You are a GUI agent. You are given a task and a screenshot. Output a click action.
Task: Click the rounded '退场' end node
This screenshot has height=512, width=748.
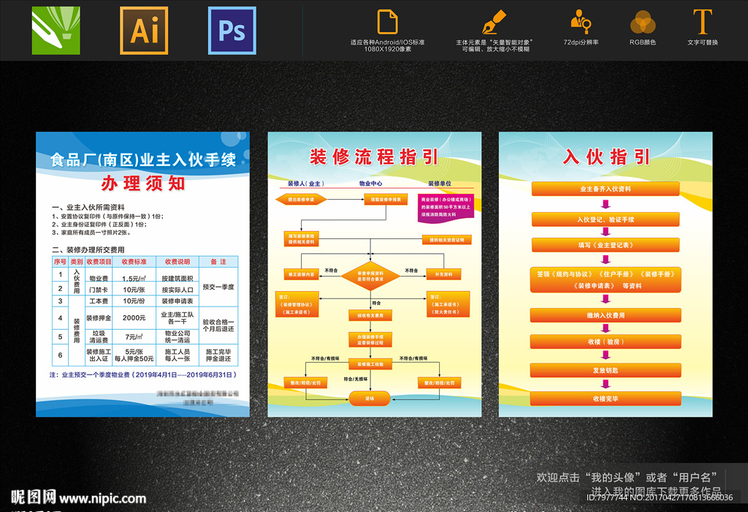pyautogui.click(x=370, y=399)
